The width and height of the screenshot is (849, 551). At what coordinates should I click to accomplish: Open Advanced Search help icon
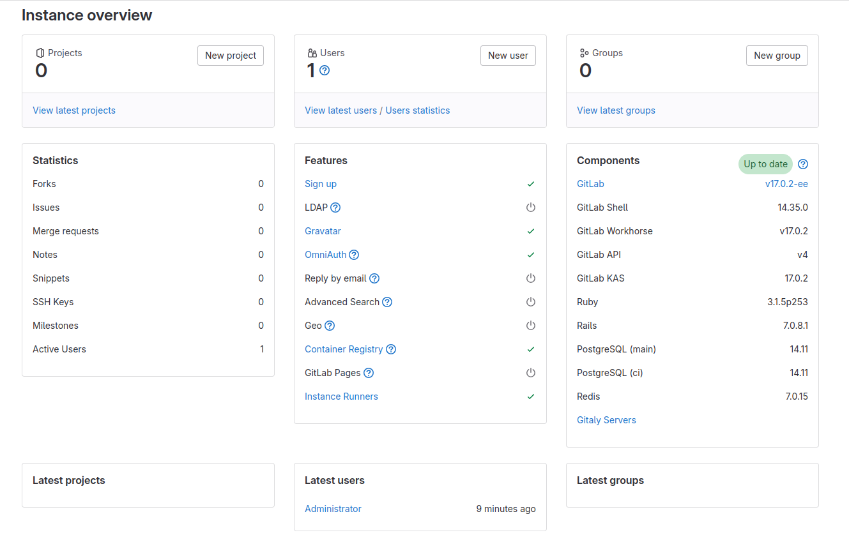[387, 302]
